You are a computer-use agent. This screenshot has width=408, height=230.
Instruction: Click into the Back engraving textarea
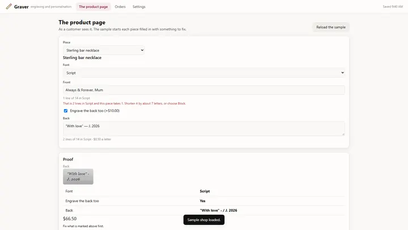(x=204, y=128)
